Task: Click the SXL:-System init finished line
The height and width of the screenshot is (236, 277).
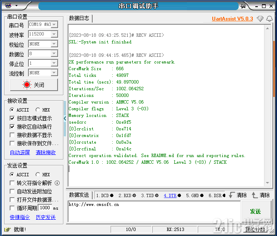Action: (x=100, y=42)
